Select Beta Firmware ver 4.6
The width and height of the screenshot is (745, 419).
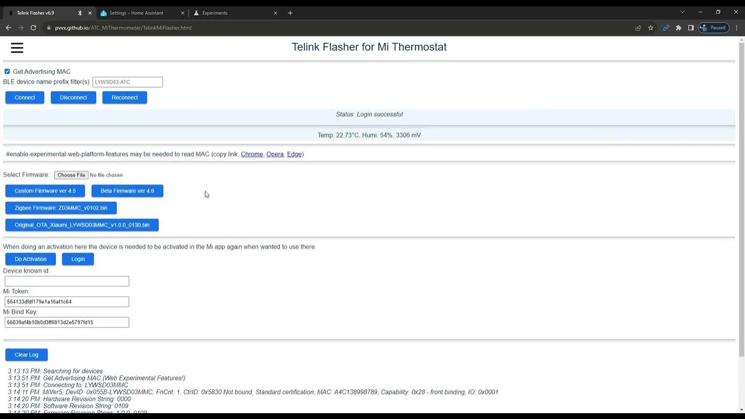click(x=127, y=191)
